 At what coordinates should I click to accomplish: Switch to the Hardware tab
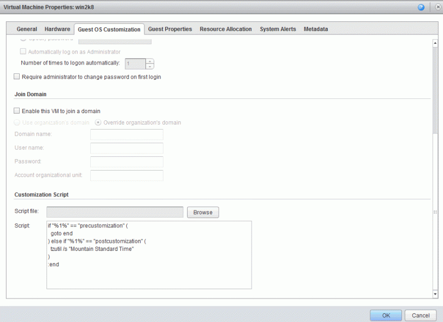tap(57, 29)
